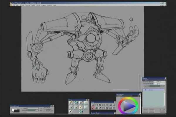
Task: Toggle the second checkbox in Controls:Brush palette
Action: pos(45,110)
